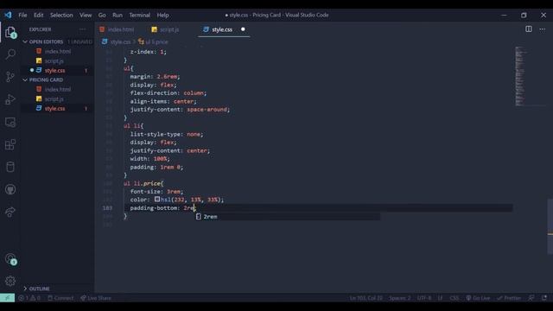Click the CSS language mode indicator
Image resolution: width=553 pixels, height=311 pixels.
click(454, 298)
